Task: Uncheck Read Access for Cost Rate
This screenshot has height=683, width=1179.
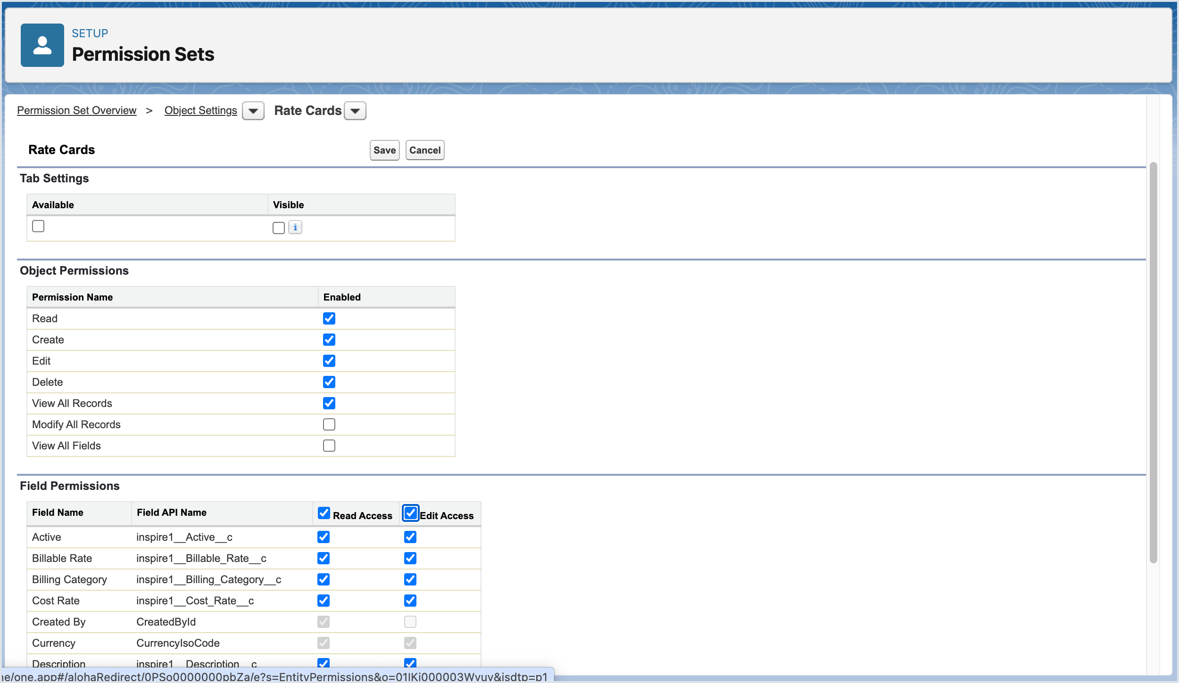Action: point(324,601)
